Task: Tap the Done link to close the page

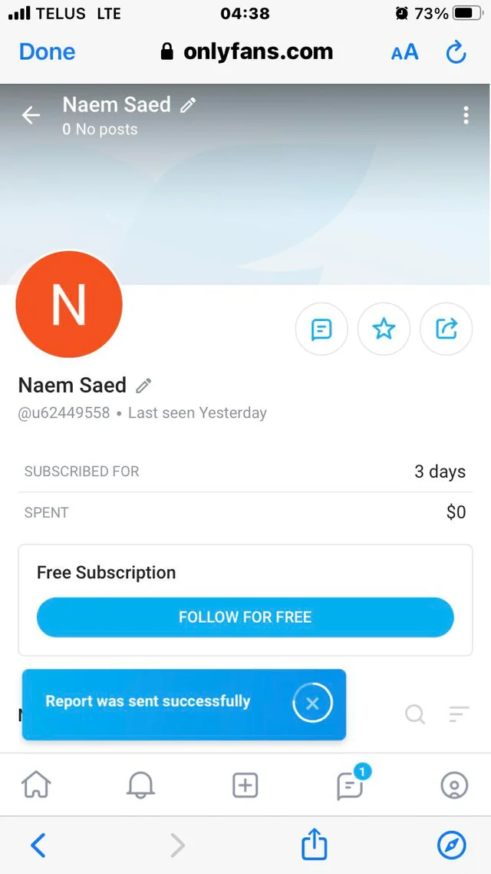Action: tap(47, 51)
